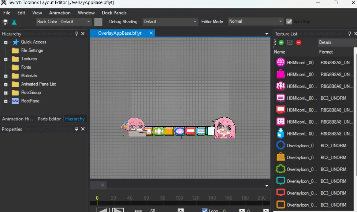
Task: Remove texture with red minus icon
Action: (299, 43)
